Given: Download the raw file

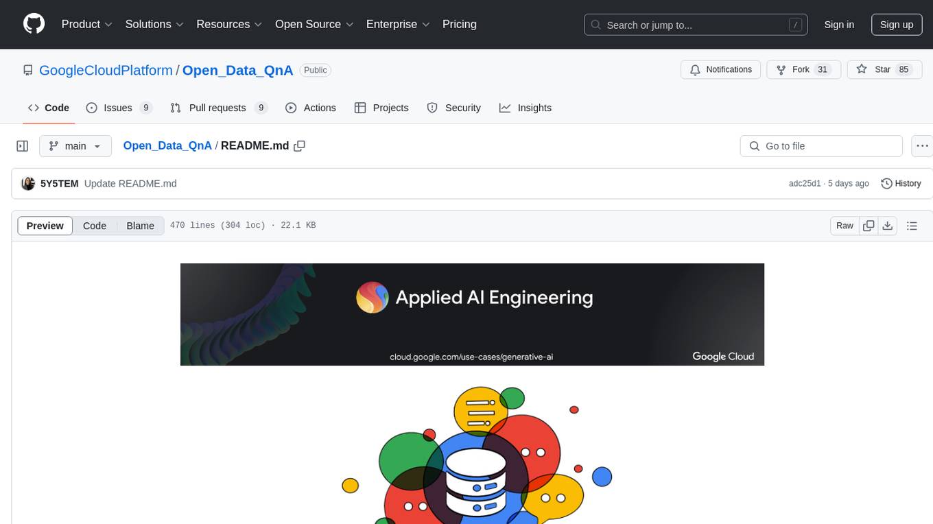Looking at the screenshot, I should pyautogui.click(x=887, y=226).
